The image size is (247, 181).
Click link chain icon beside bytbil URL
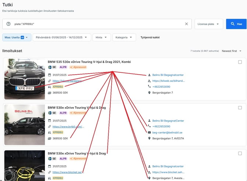tap(49, 127)
